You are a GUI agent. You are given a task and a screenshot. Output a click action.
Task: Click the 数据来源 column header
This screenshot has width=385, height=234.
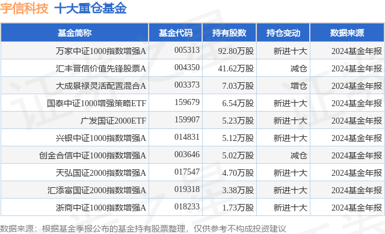[x=347, y=32]
